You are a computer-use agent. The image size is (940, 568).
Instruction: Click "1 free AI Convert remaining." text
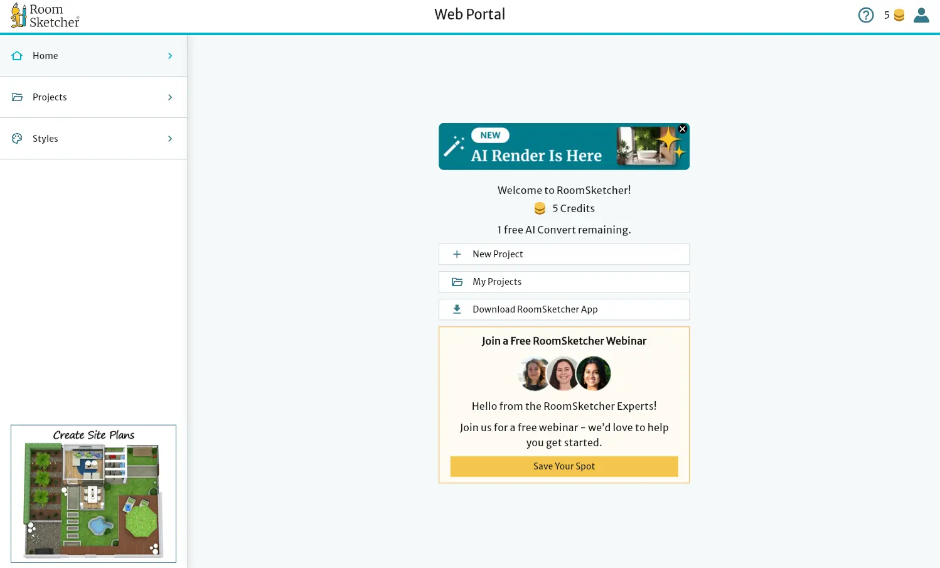(x=564, y=230)
